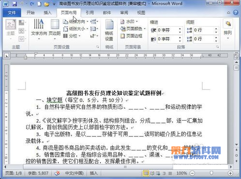Screen dimensions: 241x179
Task: Click the tab selector at ruler's left
Action: 7,55
